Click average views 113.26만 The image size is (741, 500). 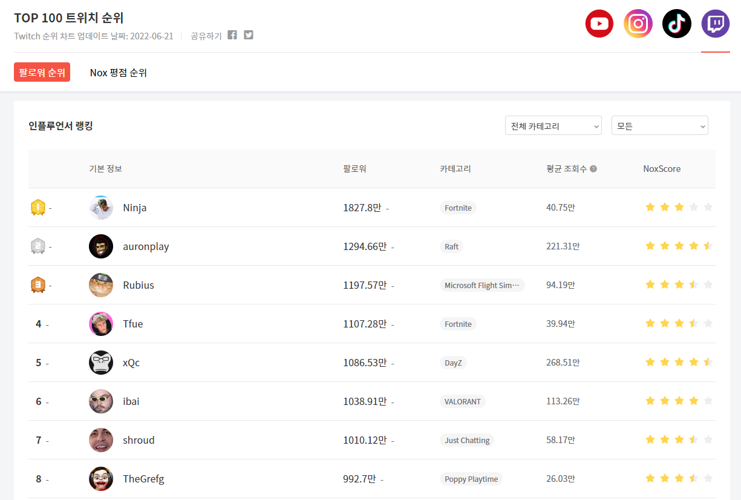(x=563, y=401)
